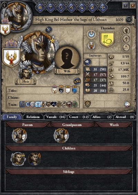Open the family tree icon beside dynasty shield
The image size is (138, 195).
(126, 39)
